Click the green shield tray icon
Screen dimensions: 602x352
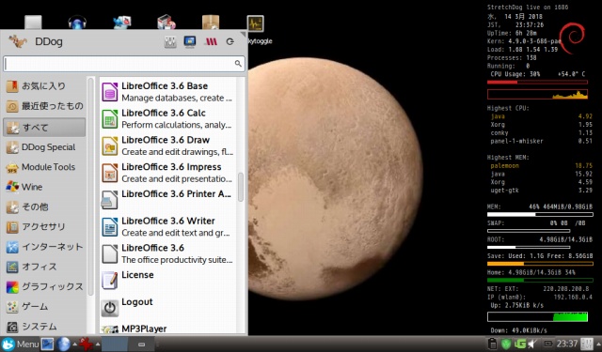tap(506, 344)
